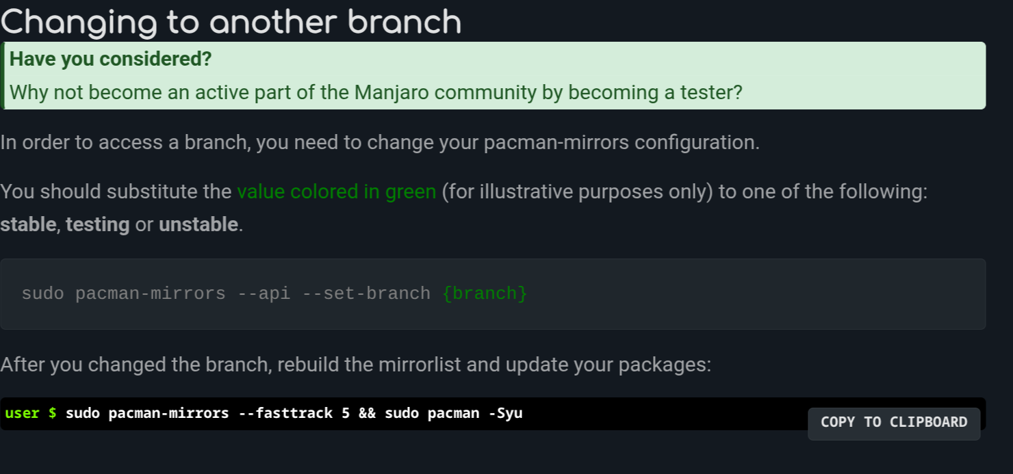Click the bold word "unstable"
This screenshot has height=474, width=1013.
click(198, 224)
